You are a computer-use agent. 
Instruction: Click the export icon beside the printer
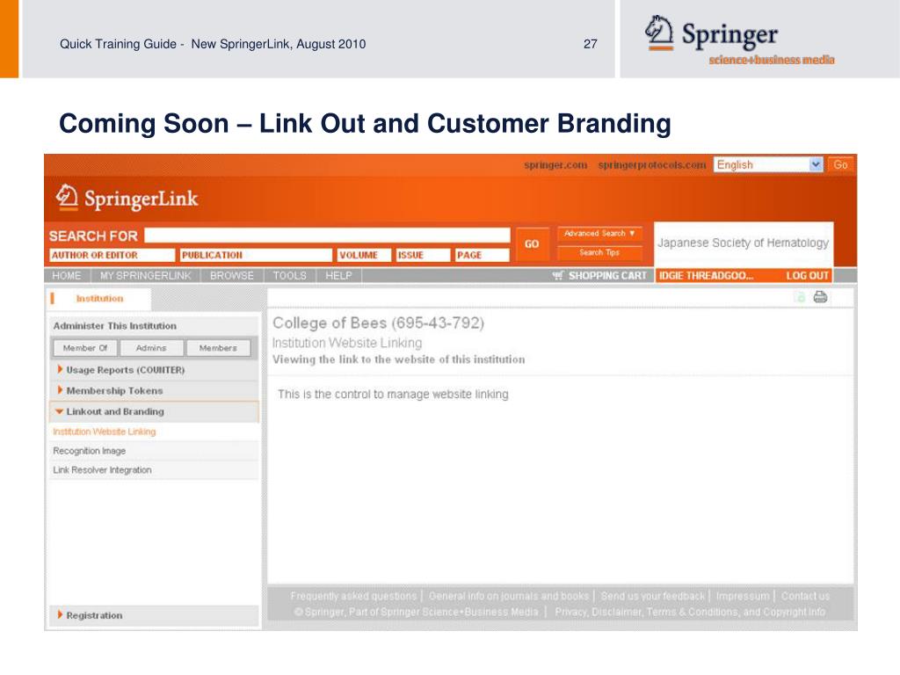click(800, 297)
